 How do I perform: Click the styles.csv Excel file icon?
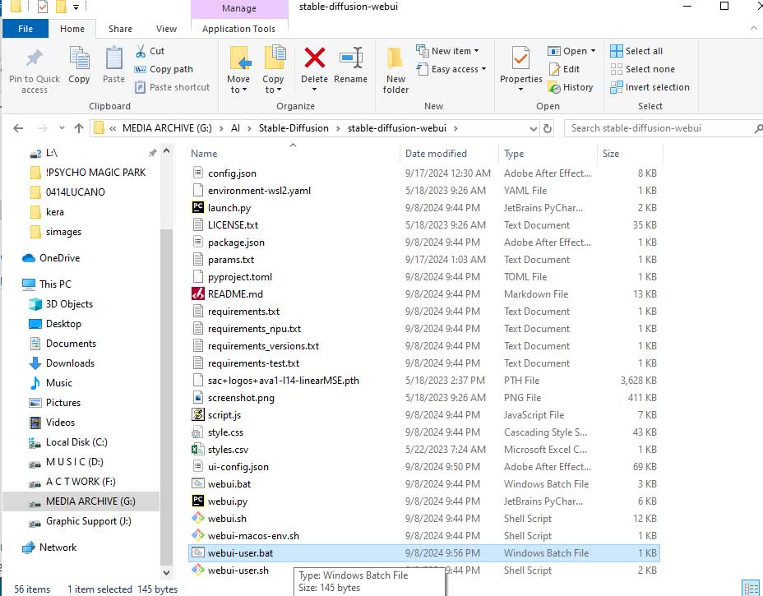coord(198,450)
